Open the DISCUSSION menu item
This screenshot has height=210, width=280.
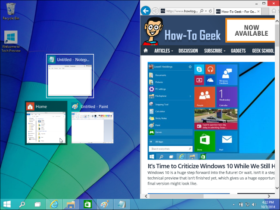tap(188, 51)
